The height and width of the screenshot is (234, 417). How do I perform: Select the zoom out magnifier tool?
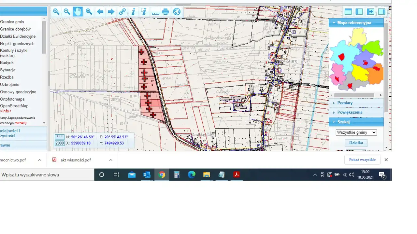click(67, 12)
